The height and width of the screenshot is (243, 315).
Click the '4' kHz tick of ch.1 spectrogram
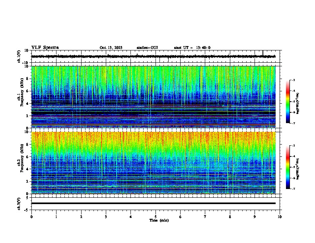[x=27, y=104]
